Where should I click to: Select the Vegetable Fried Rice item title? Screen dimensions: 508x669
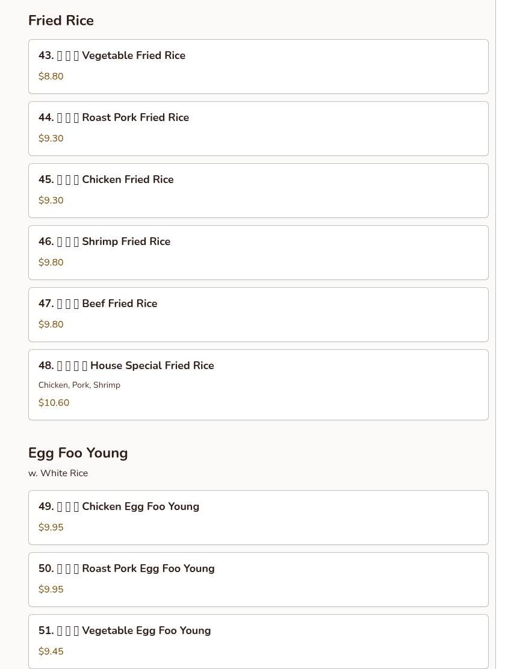(x=112, y=55)
